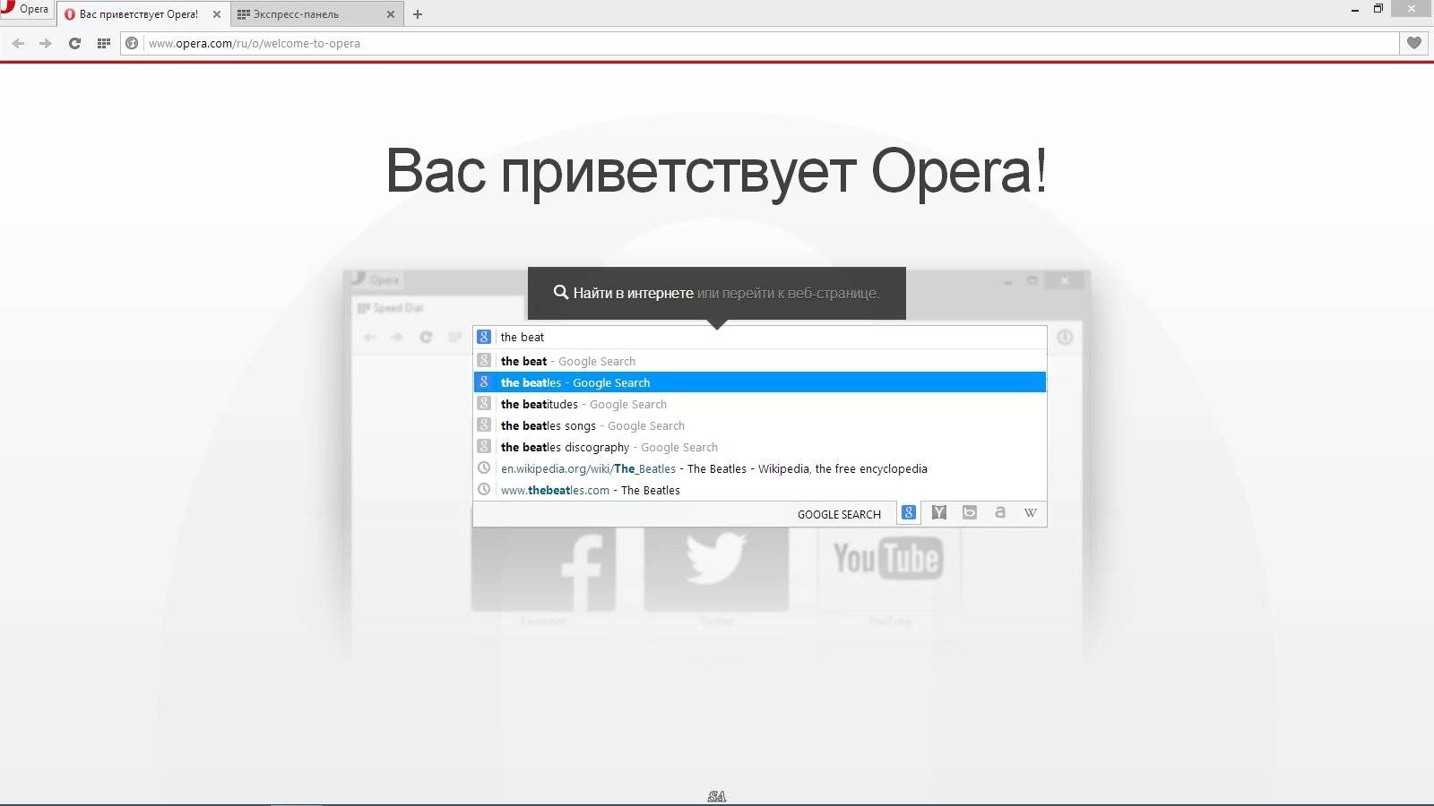Click the YouTube speed dial thumbnail
Screen dimensions: 1434x806
point(888,570)
